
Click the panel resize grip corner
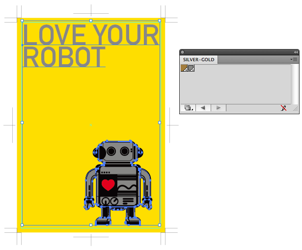click(295, 110)
